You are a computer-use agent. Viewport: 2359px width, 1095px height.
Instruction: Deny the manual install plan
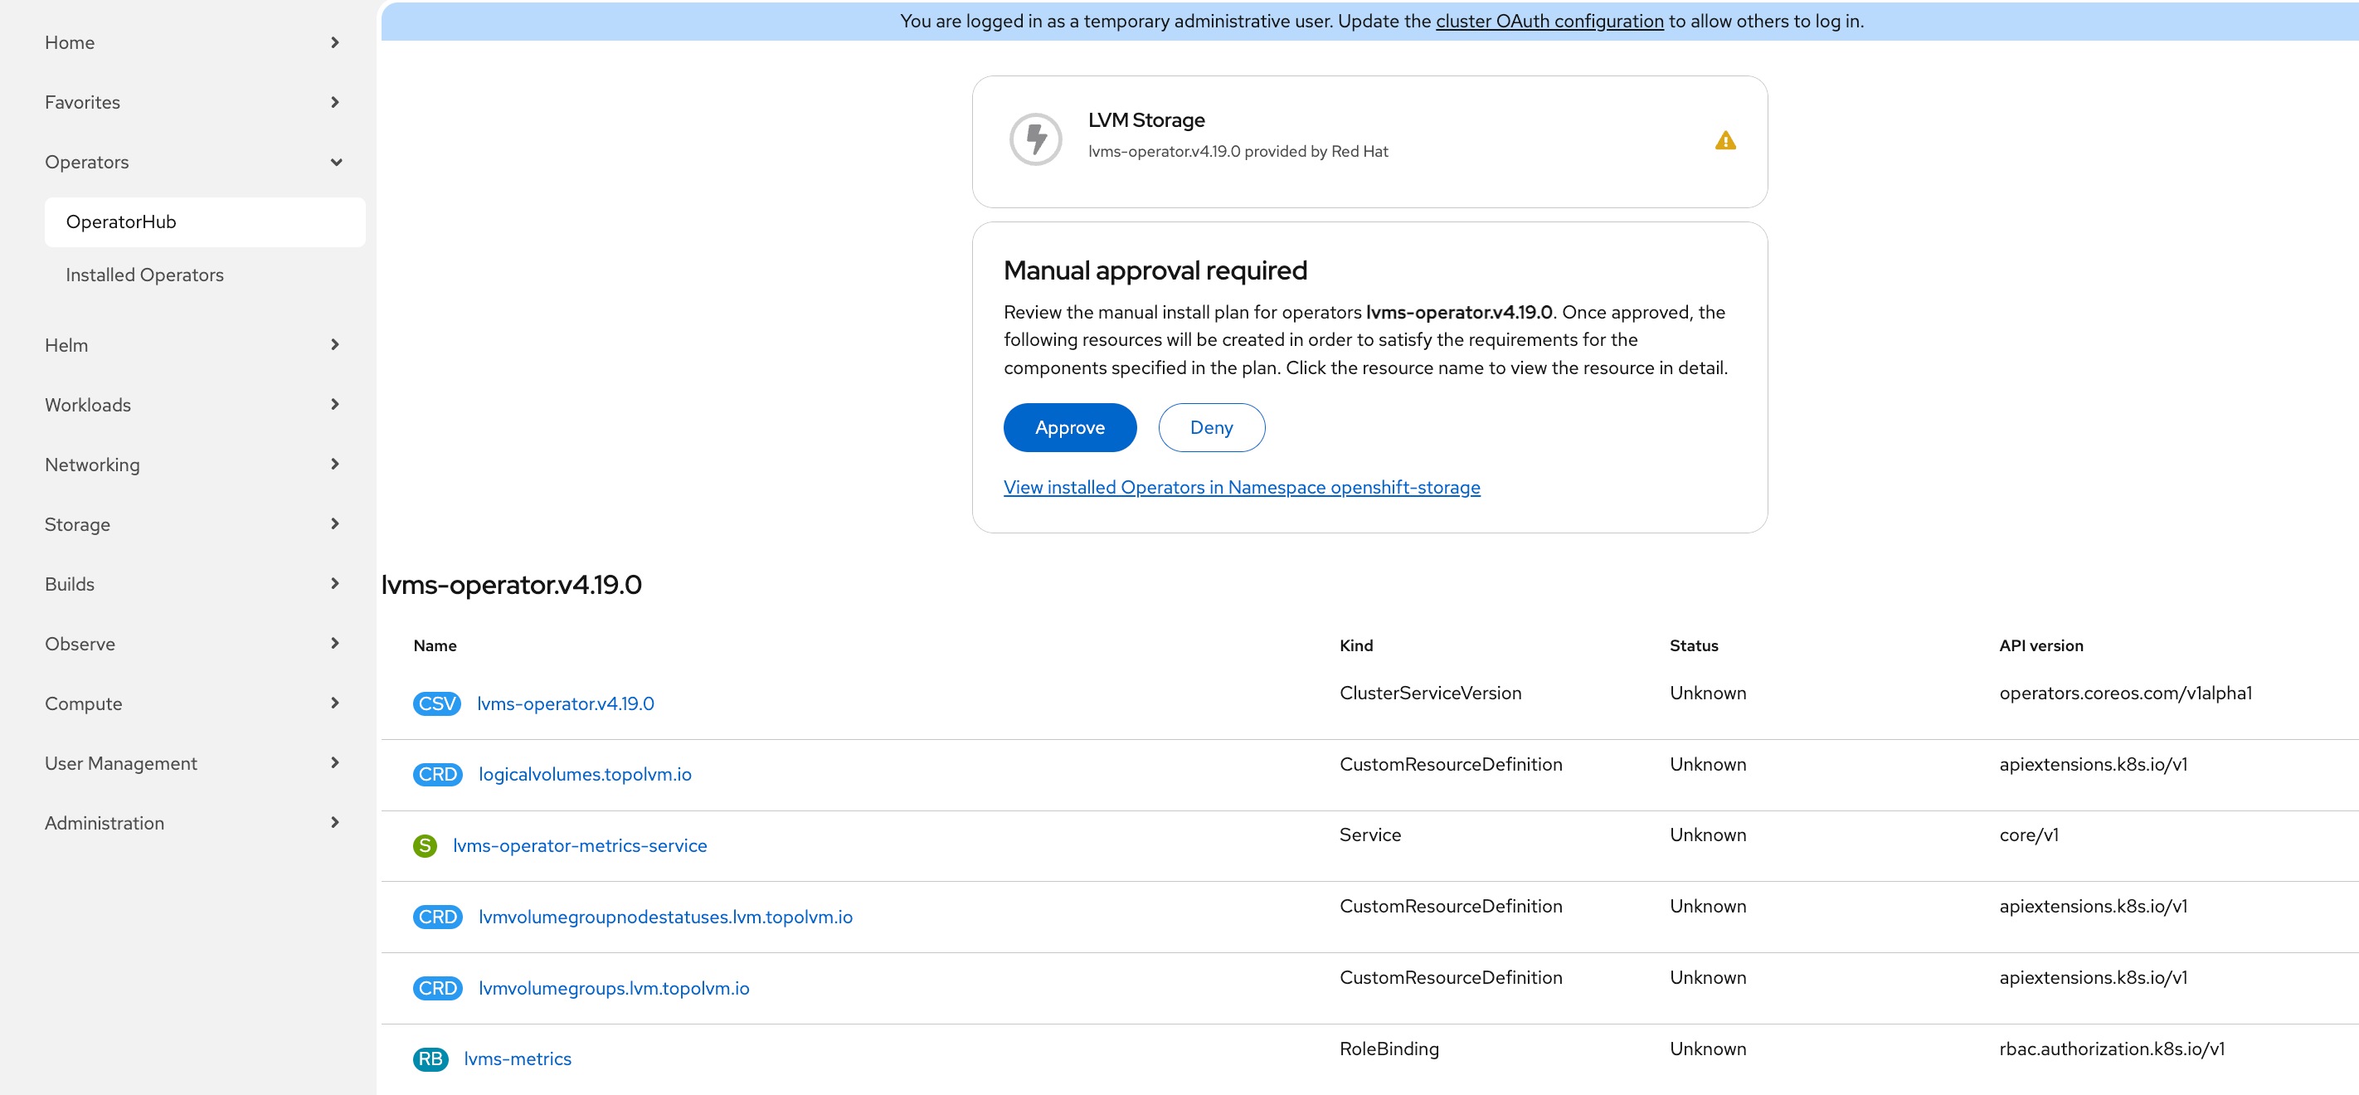coord(1211,427)
